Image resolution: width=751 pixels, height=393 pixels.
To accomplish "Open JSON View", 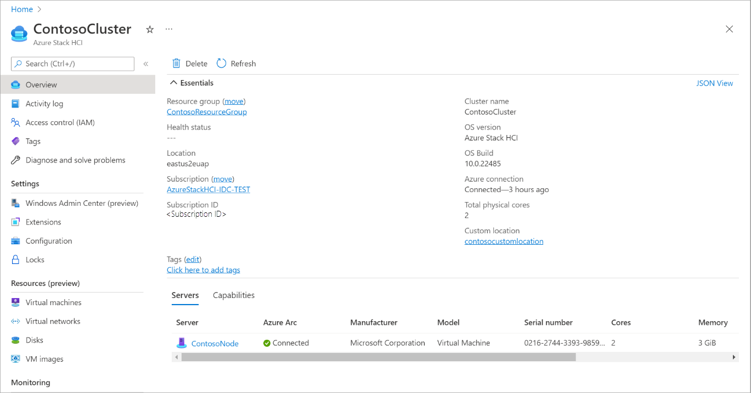I will (714, 83).
